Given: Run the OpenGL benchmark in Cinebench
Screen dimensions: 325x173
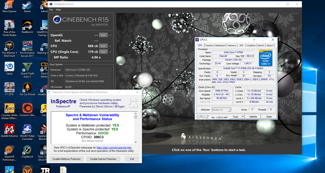Looking at the screenshot, I should click(103, 35).
